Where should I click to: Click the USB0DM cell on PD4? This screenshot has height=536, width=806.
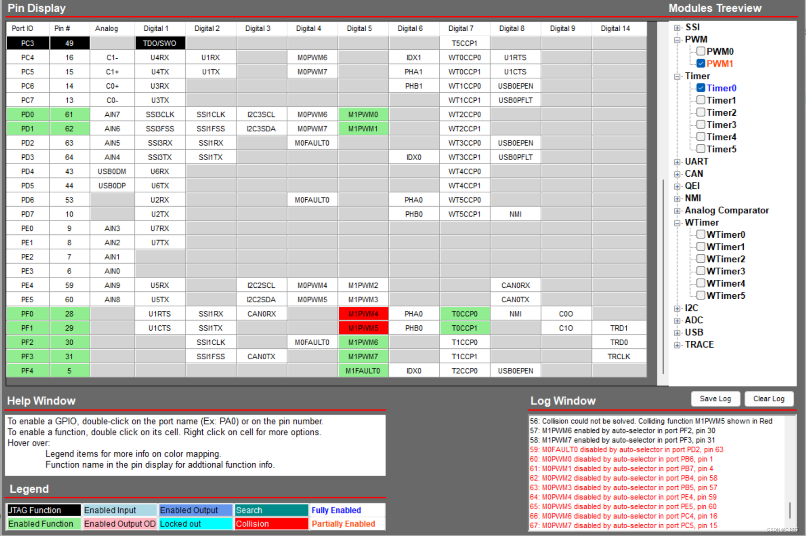coord(112,171)
